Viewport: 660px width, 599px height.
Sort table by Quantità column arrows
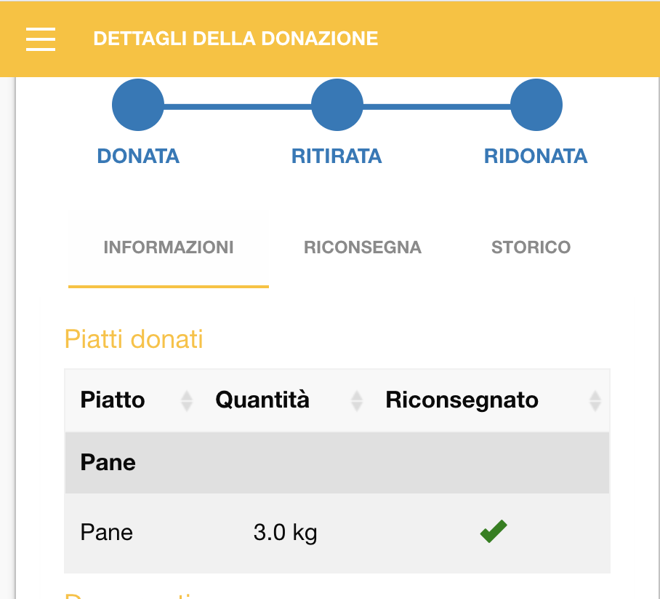[x=356, y=401]
